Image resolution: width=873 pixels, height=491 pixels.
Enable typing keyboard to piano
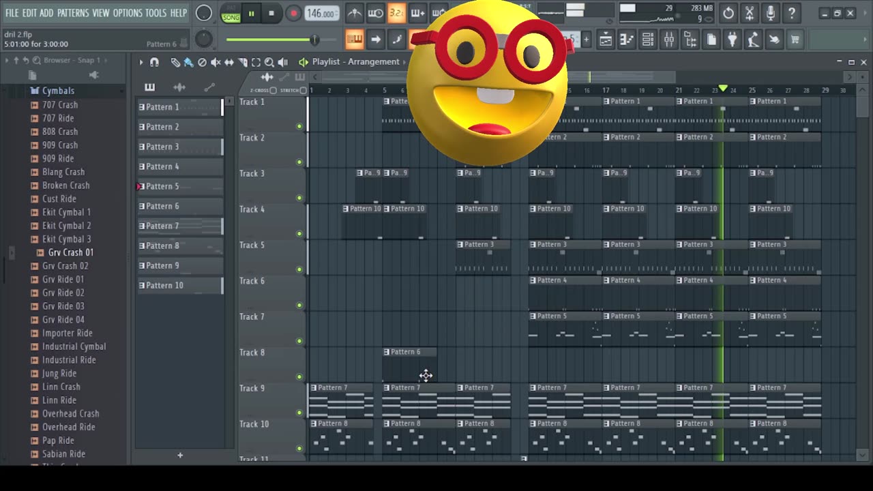point(354,40)
